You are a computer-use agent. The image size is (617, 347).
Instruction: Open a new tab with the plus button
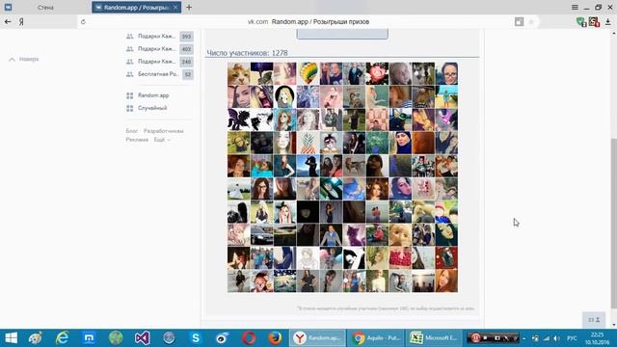pyautogui.click(x=189, y=7)
